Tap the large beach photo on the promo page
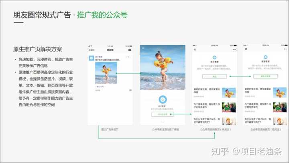Viewport: 289px width, 163px height. [163, 68]
